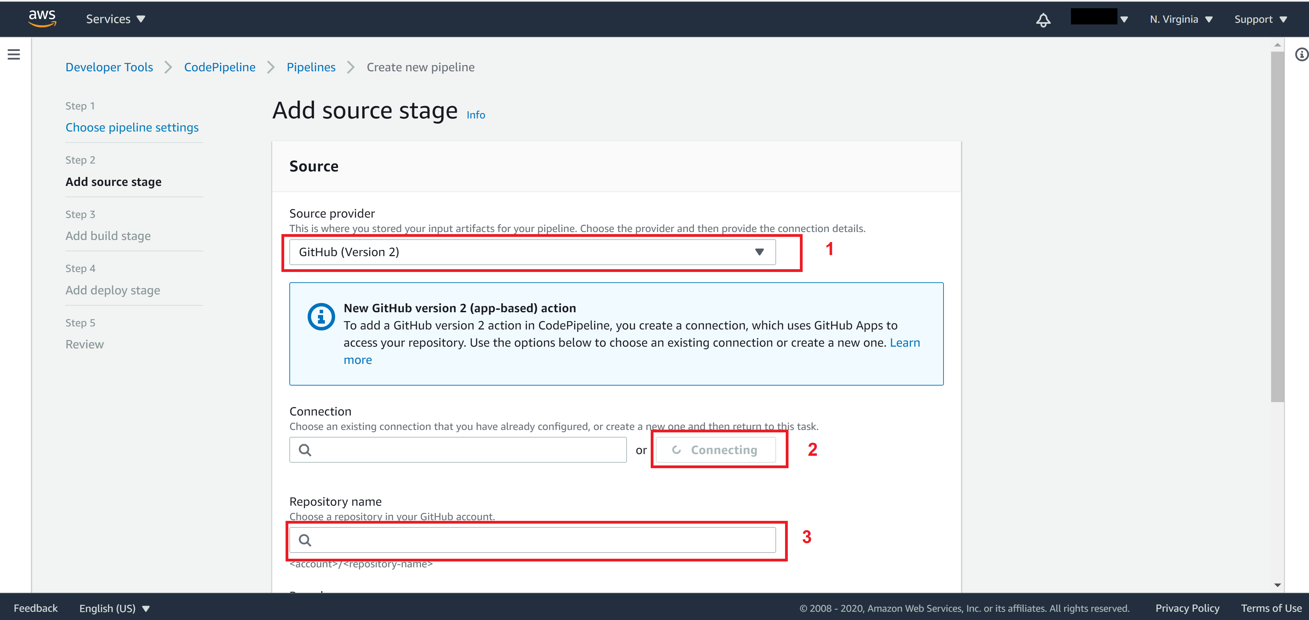This screenshot has height=620, width=1309.
Task: Focus the Repository name search field
Action: pos(532,540)
